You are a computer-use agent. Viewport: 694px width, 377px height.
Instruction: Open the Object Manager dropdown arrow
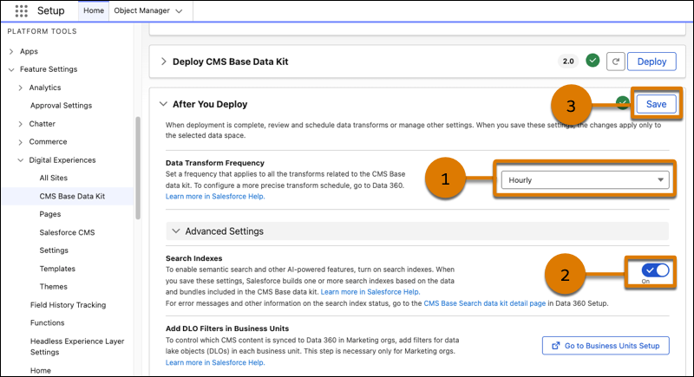click(179, 11)
